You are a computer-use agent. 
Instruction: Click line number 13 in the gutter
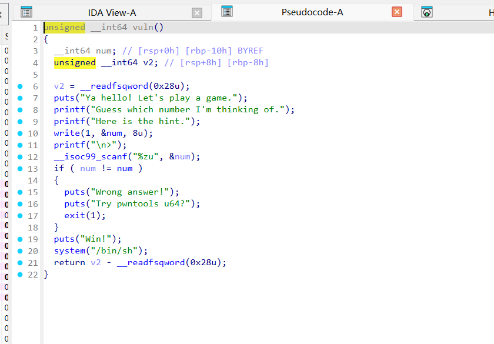[33, 169]
